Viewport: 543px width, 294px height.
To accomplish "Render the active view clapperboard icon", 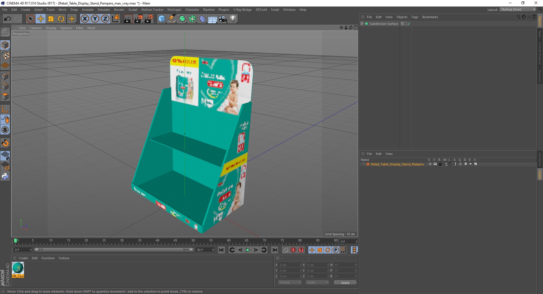I will point(128,19).
